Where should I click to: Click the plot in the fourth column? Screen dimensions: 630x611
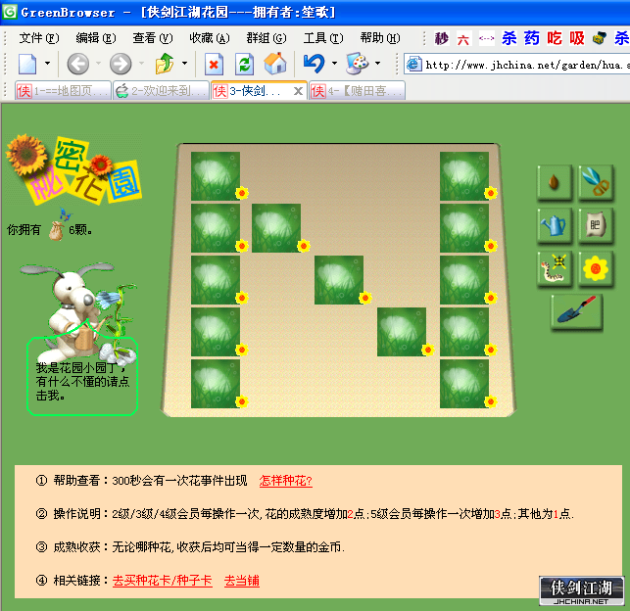click(x=402, y=332)
